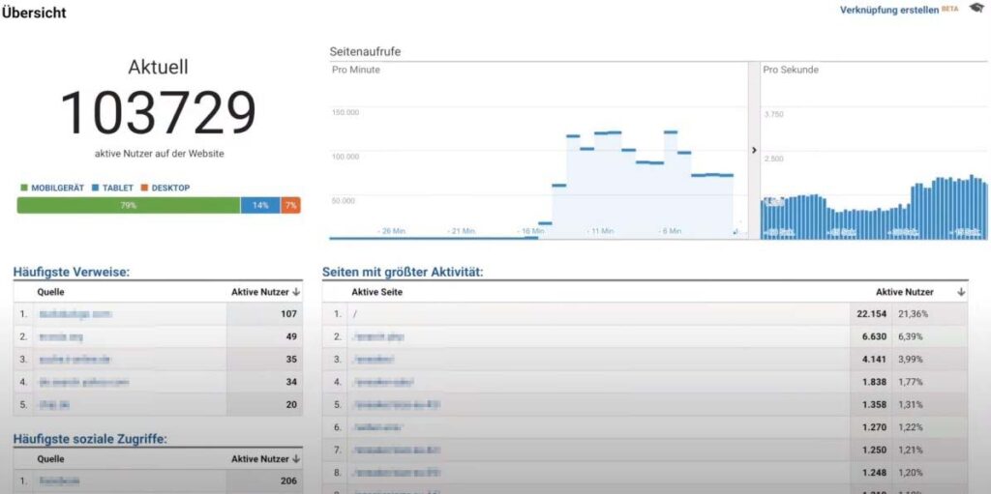
Task: Click the Aktive Seite column header
Action: (376, 292)
